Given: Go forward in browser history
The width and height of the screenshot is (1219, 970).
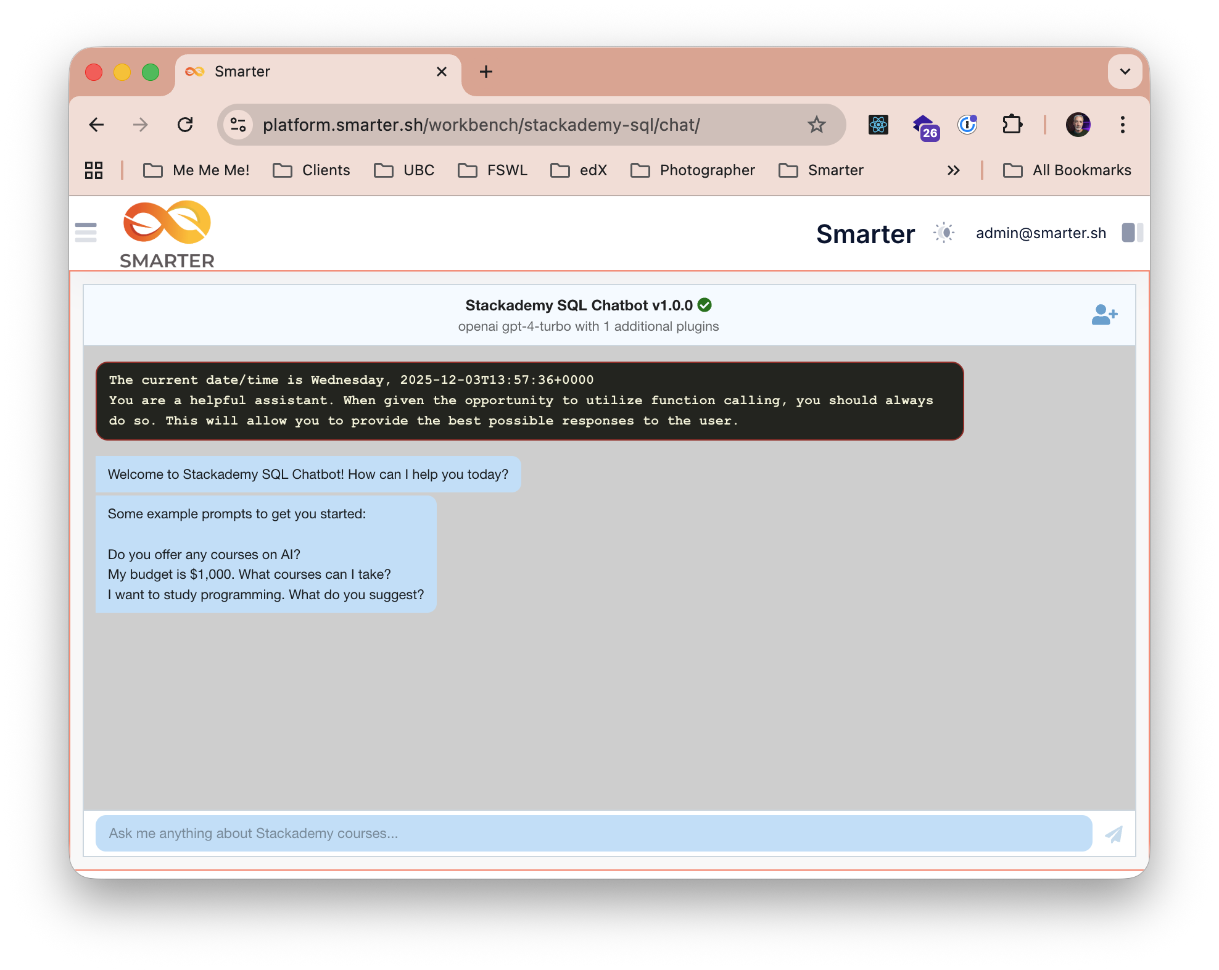Looking at the screenshot, I should tap(141, 125).
